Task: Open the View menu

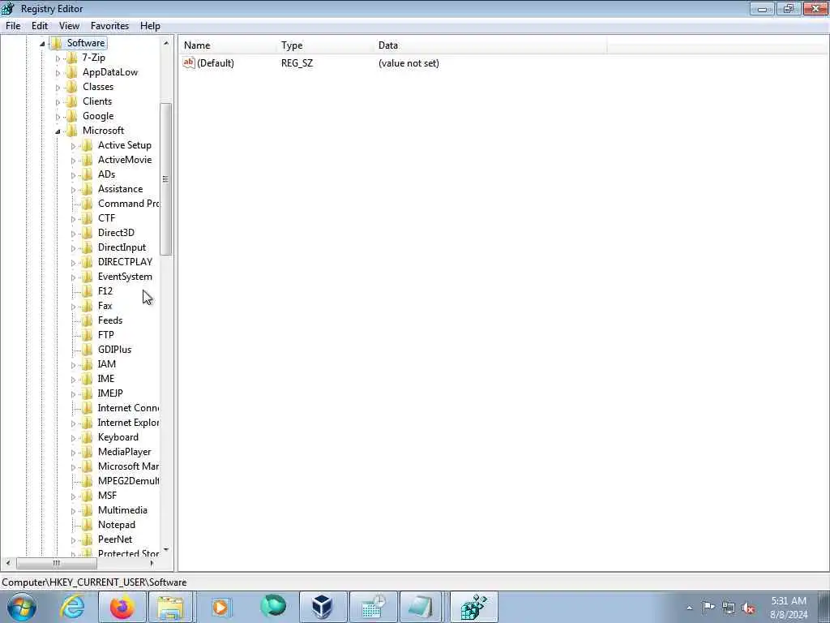Action: [x=69, y=25]
